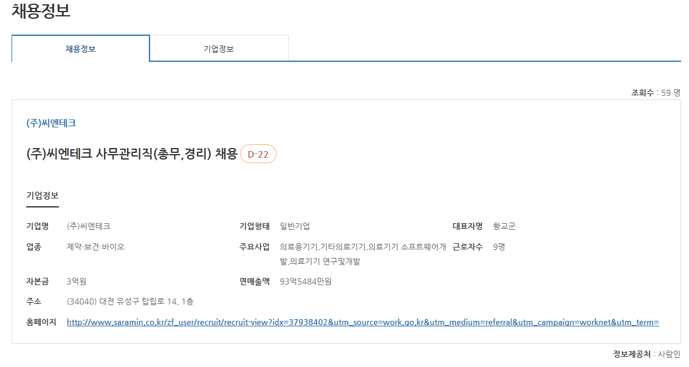Click the 홈페이지 field label
Viewport: 689px width, 367px height.
click(41, 322)
